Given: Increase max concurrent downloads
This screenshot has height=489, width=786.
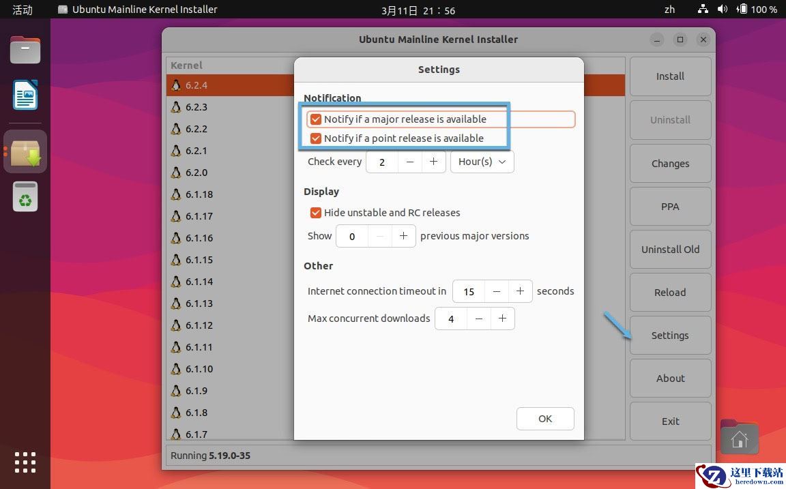Looking at the screenshot, I should (x=502, y=318).
